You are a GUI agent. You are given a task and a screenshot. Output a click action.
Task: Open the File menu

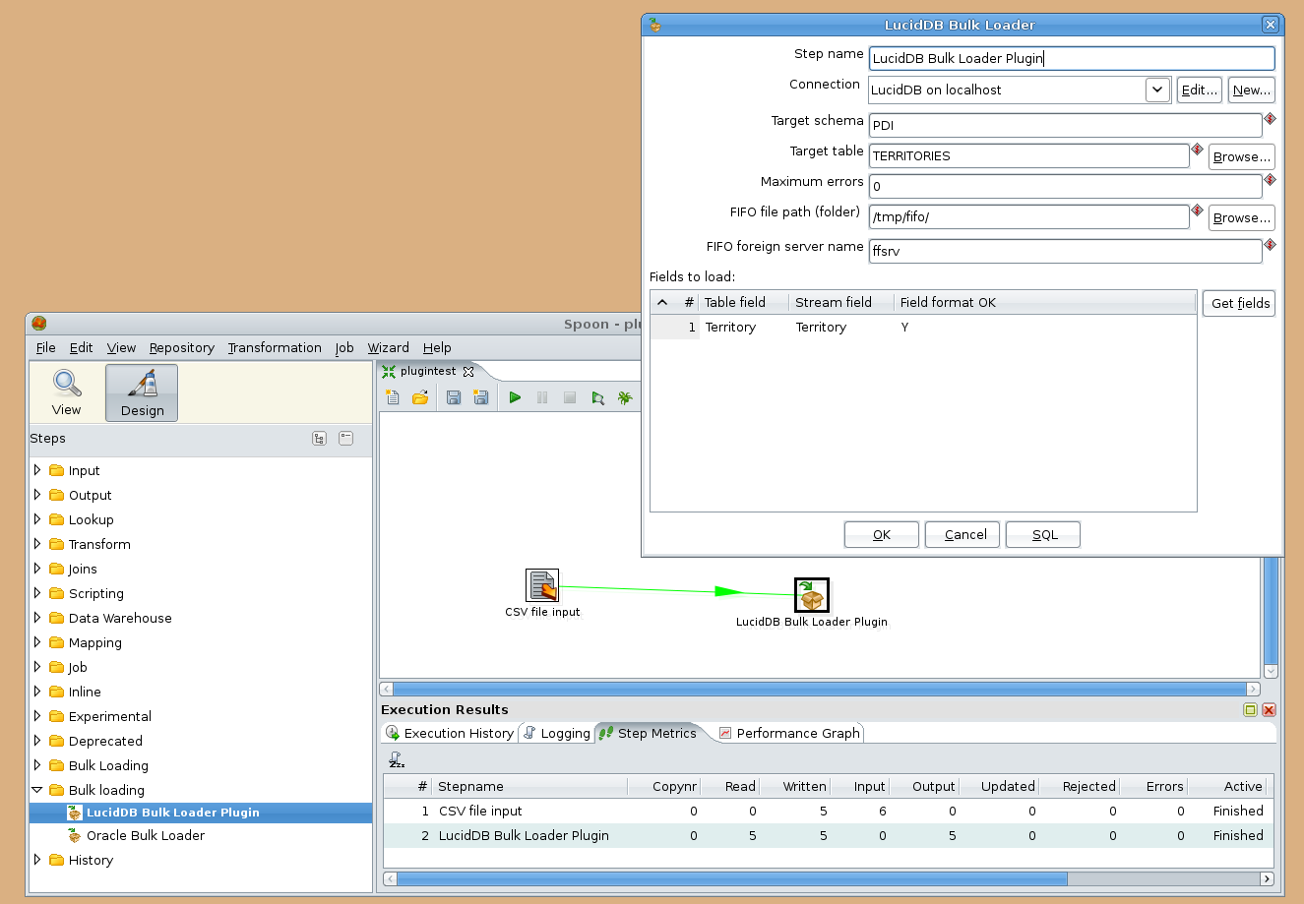click(x=45, y=347)
